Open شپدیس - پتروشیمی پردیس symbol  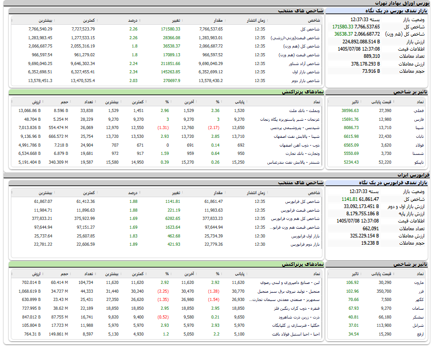[295, 128]
